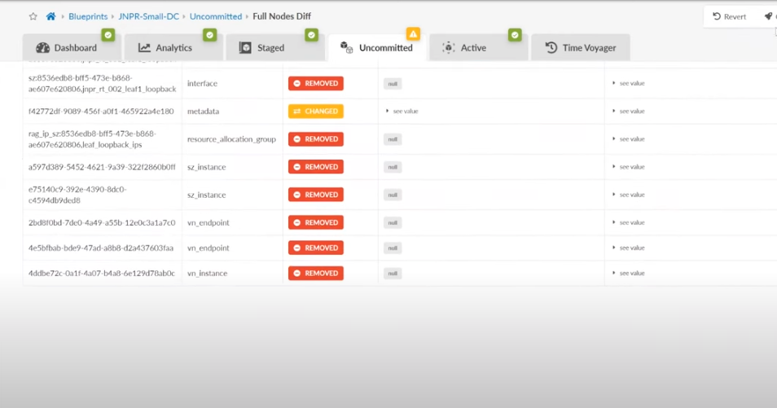Click REMOVED badge in 4e5bfbab vn_endpoint row
This screenshot has height=408, width=777.
(316, 248)
